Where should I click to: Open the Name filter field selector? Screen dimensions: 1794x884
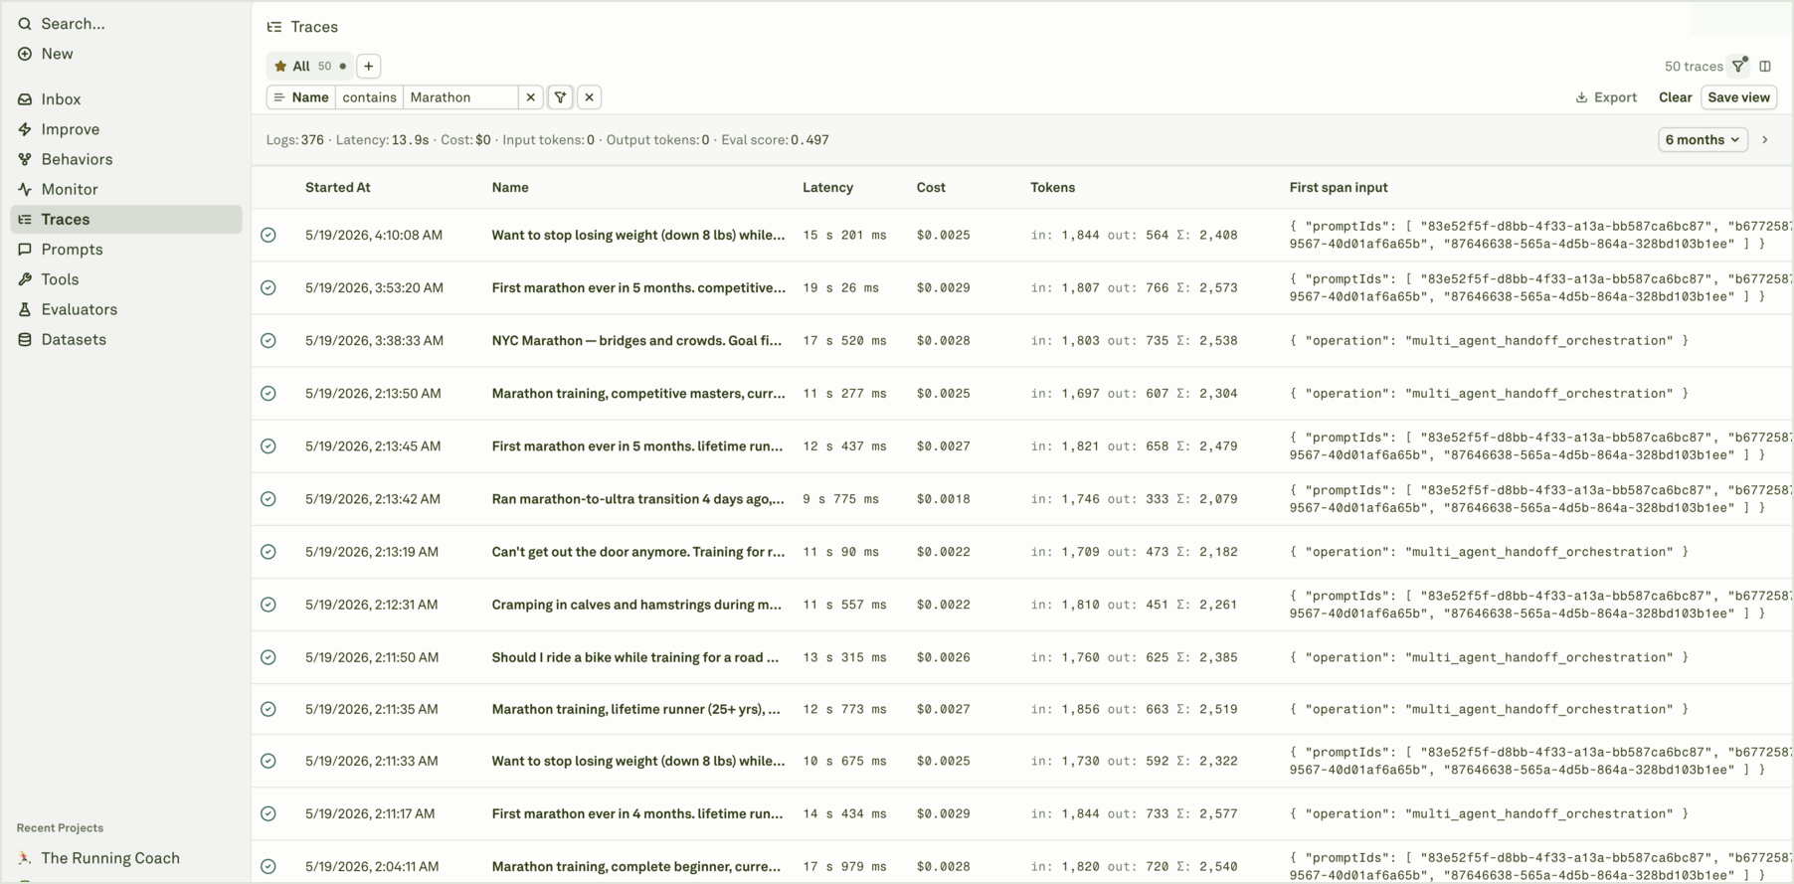tap(301, 97)
